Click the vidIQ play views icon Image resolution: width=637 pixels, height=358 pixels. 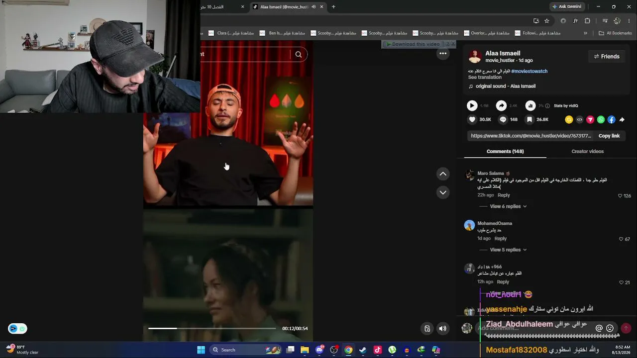point(472,105)
